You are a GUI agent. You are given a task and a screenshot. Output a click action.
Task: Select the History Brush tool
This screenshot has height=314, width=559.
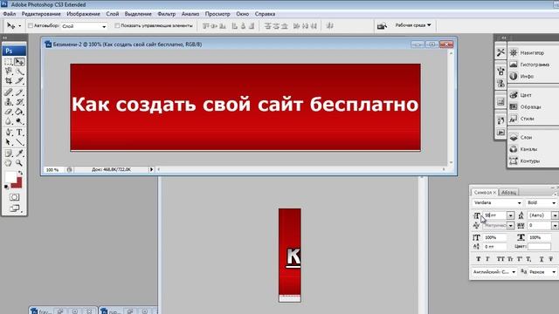click(x=19, y=102)
